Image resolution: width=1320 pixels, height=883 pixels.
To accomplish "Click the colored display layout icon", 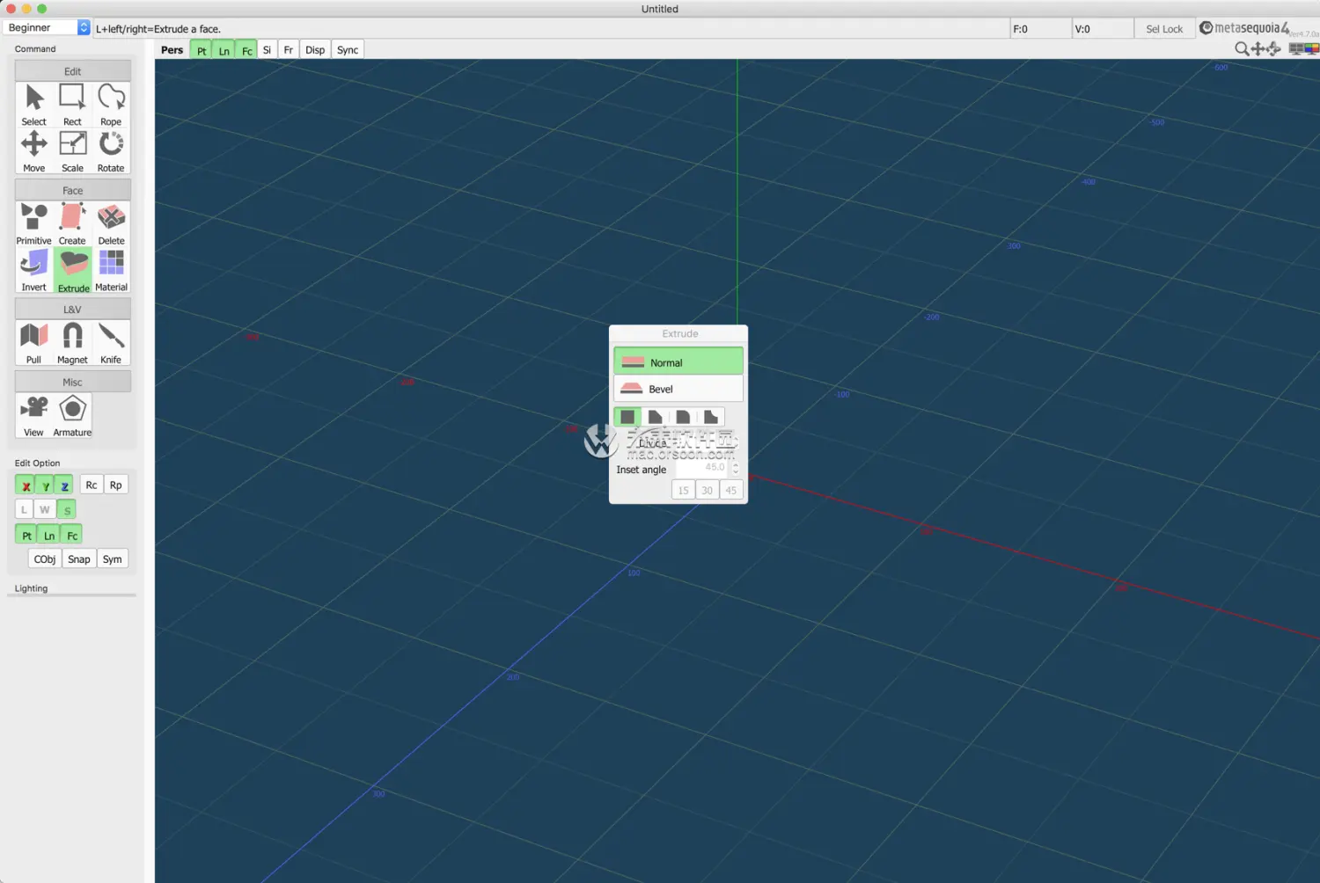I will point(1312,49).
